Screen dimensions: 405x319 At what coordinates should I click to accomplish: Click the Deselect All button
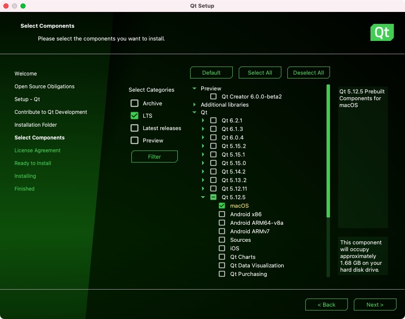pyautogui.click(x=308, y=72)
